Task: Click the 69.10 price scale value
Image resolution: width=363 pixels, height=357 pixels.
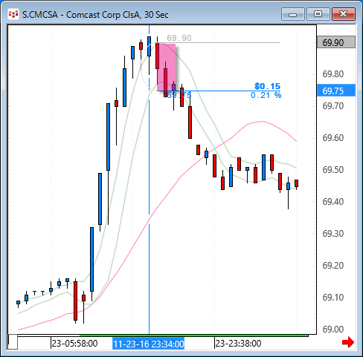Action: 333,298
